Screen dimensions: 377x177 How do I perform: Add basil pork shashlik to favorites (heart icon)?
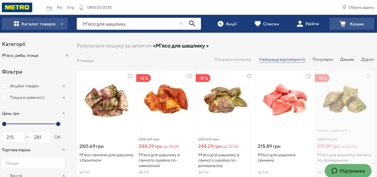point(130,76)
